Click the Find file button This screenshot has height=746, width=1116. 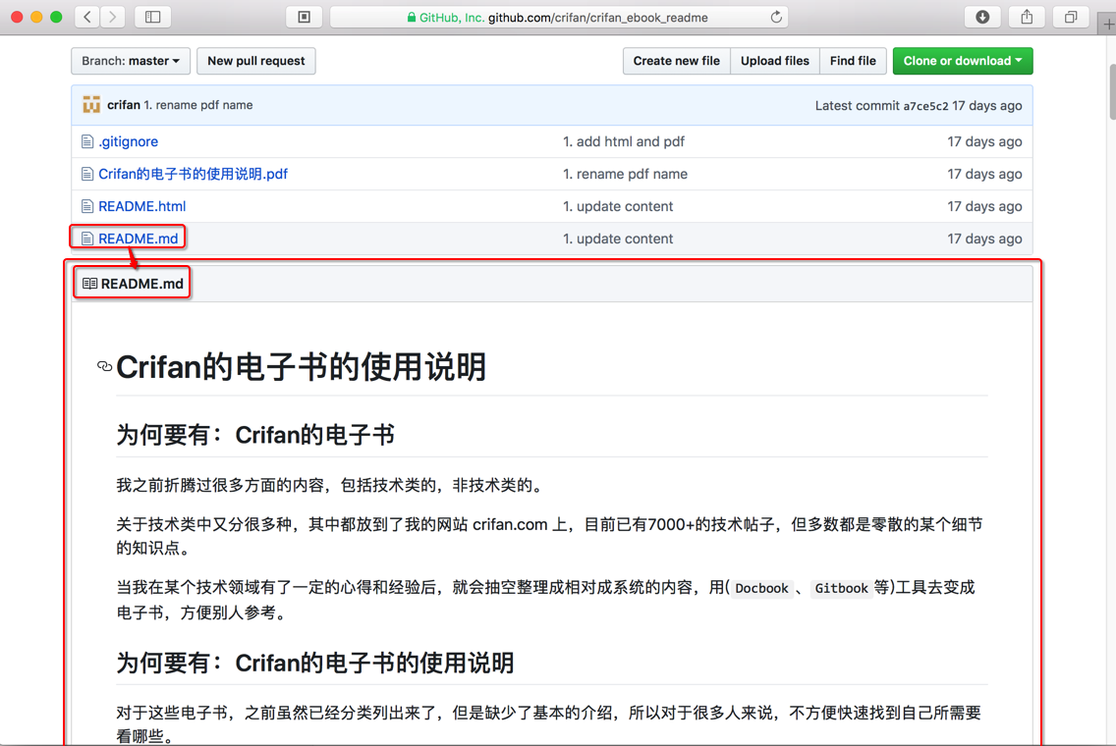852,61
